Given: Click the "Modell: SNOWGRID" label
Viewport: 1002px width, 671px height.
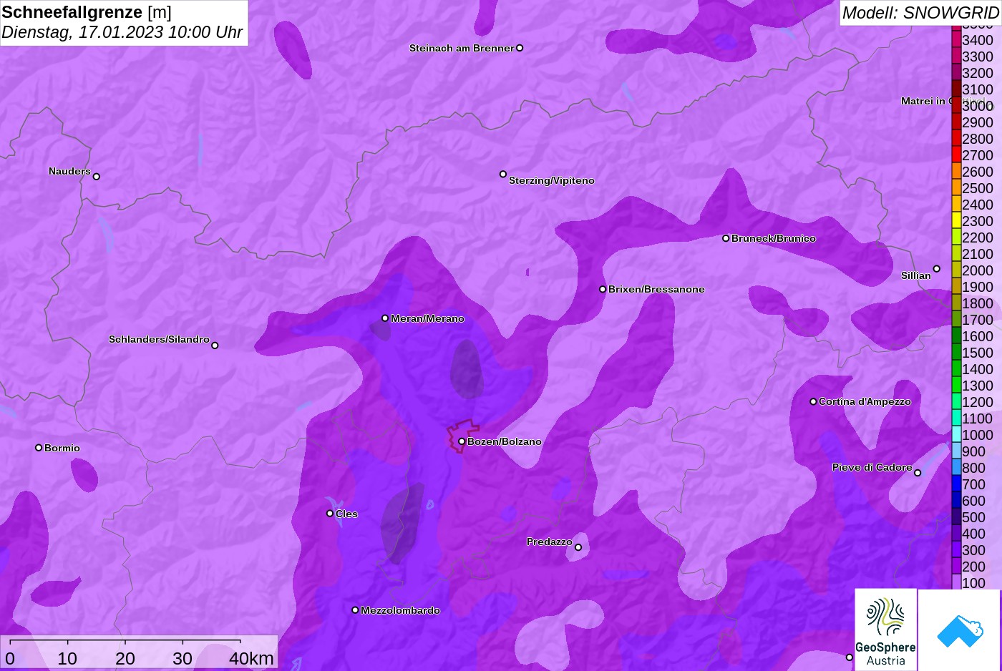Looking at the screenshot, I should pos(920,12).
